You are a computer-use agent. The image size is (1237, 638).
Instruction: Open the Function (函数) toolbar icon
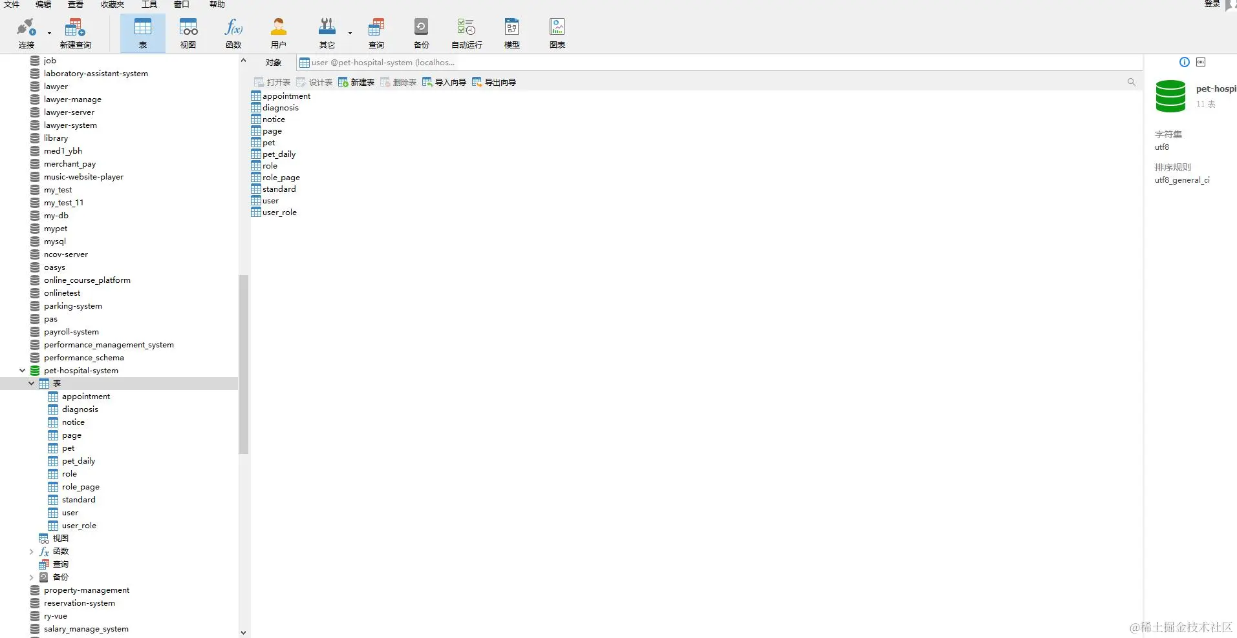click(233, 34)
